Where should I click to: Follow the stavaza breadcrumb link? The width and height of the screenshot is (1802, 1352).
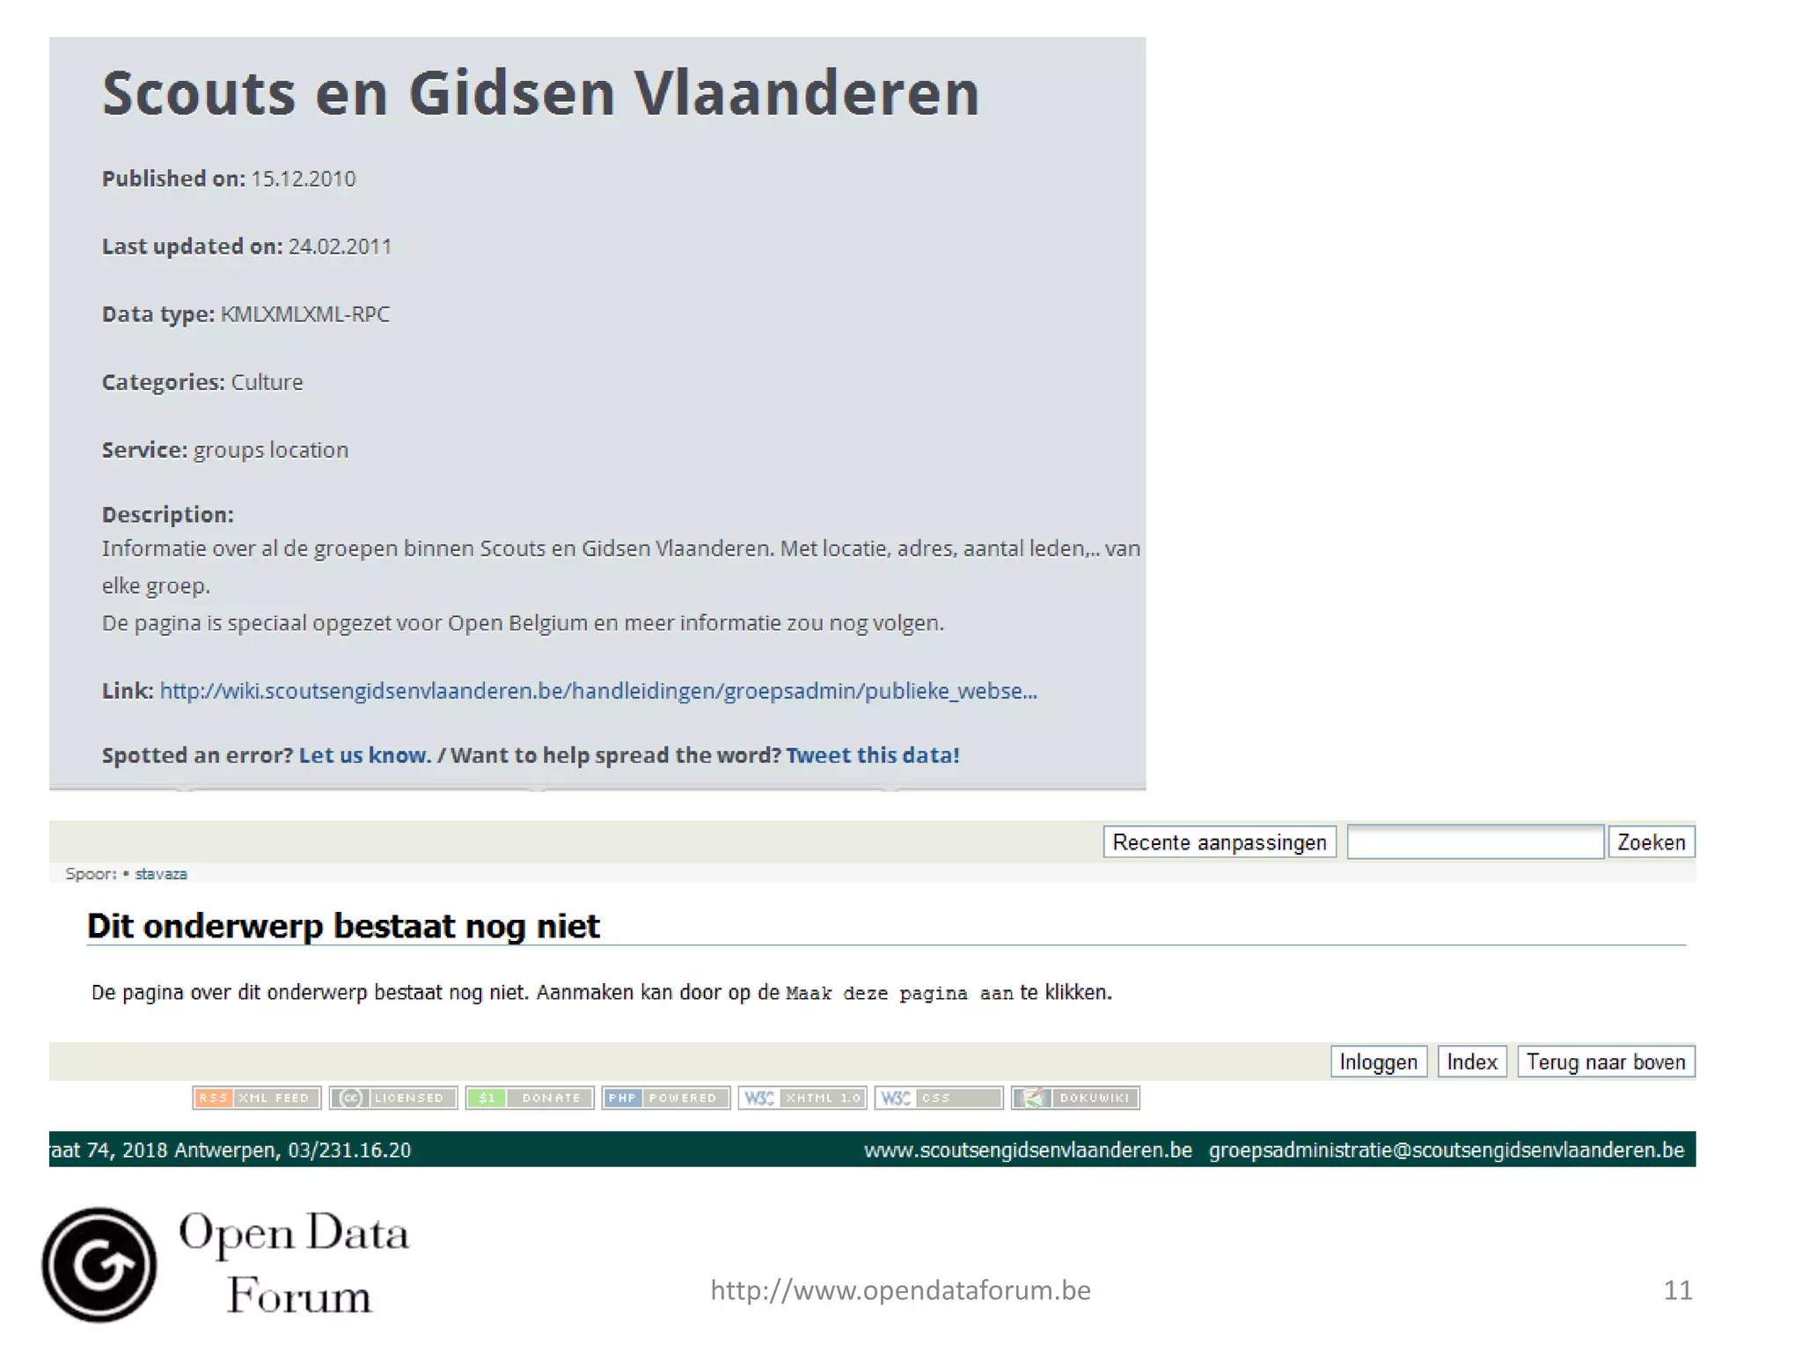click(x=161, y=874)
